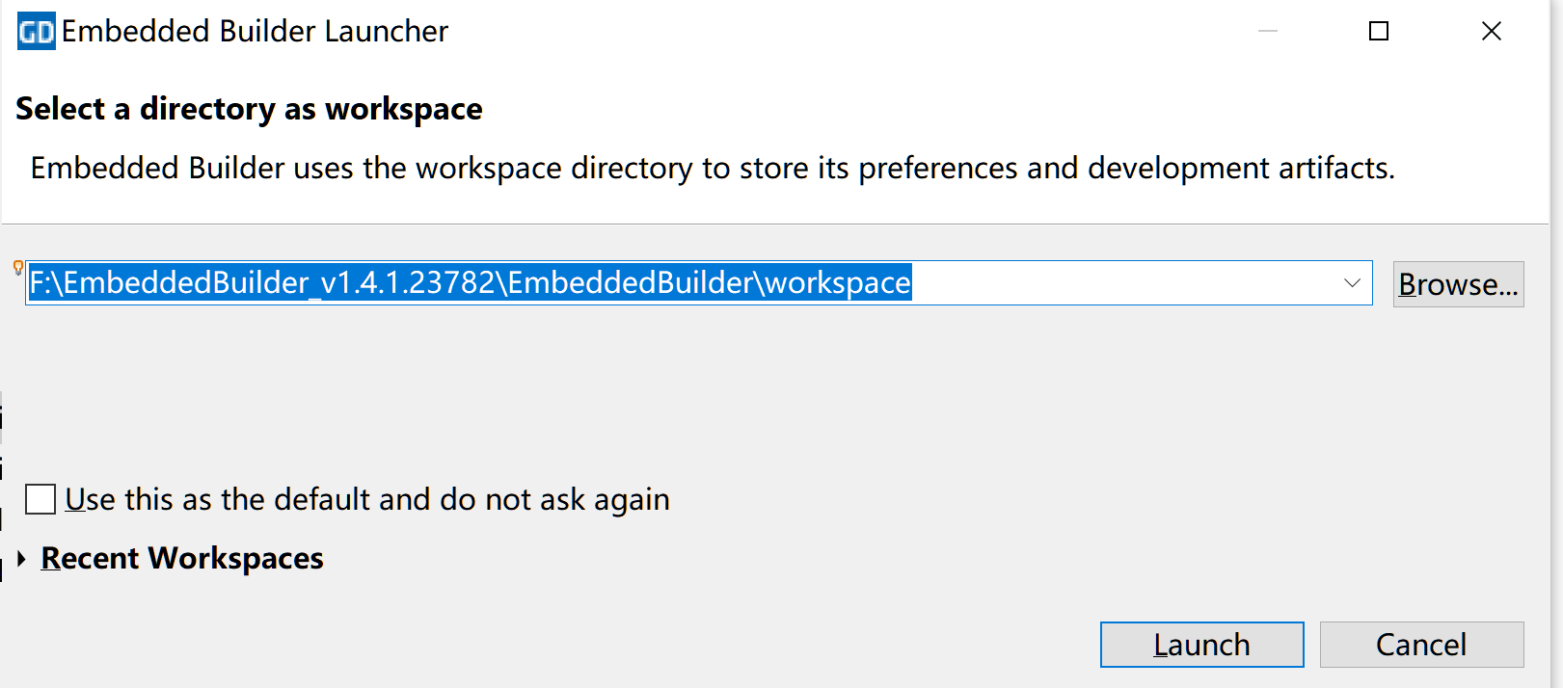Launch with the selected workspace
1563x688 pixels.
tap(1201, 645)
